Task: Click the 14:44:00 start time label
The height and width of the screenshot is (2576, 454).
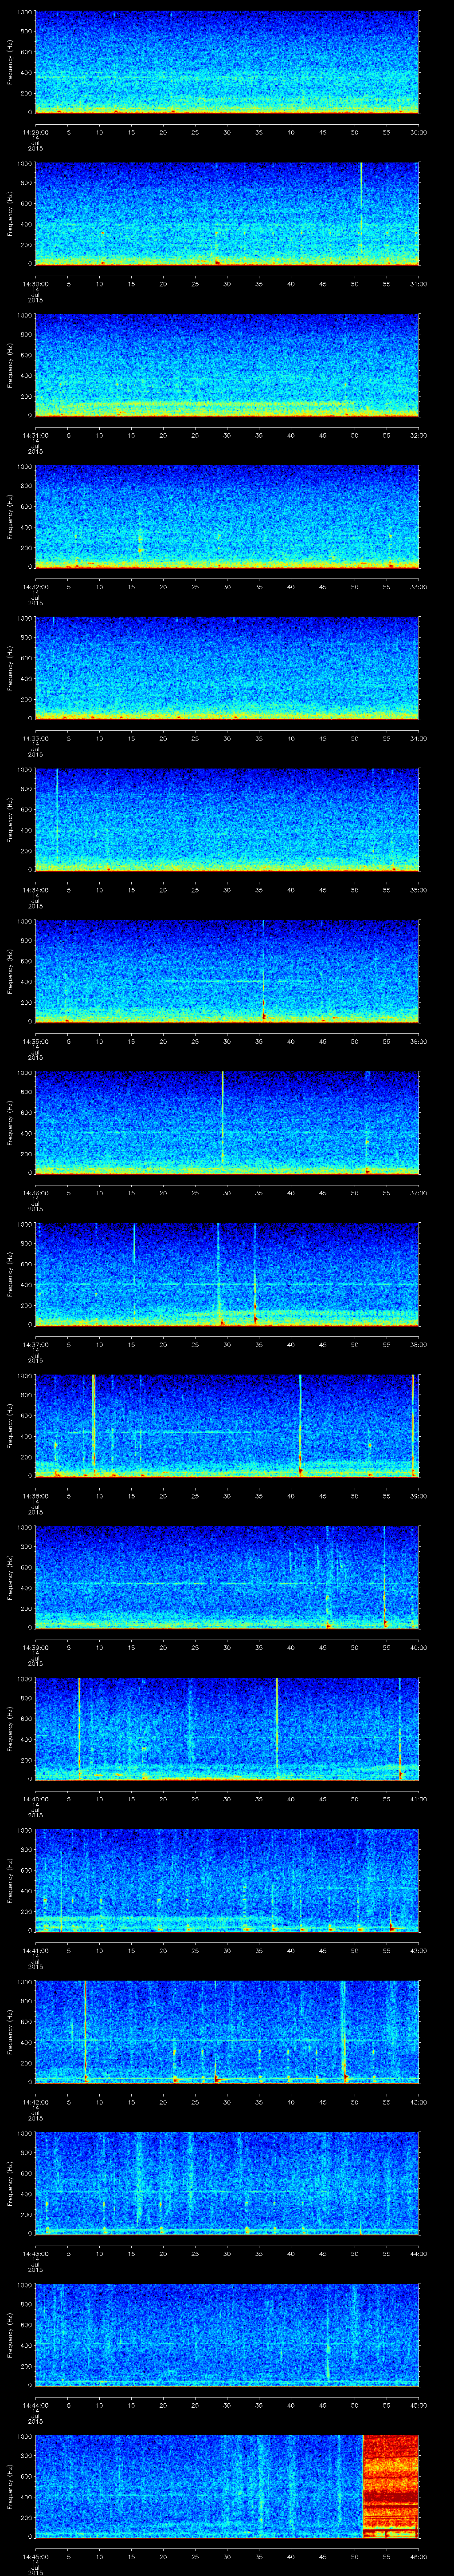Action: tap(35, 2404)
